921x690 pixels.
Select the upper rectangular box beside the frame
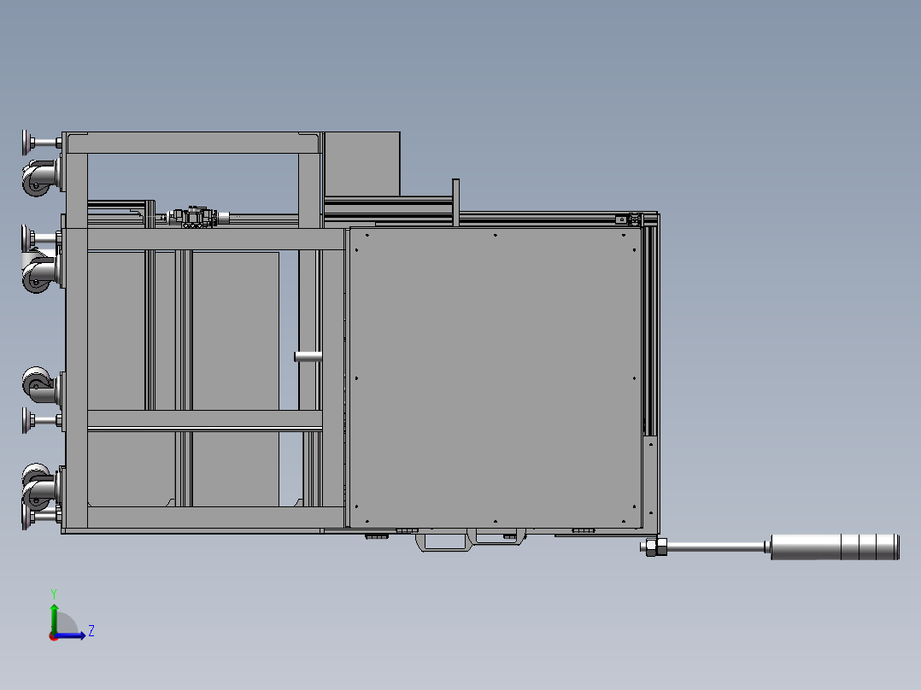[362, 164]
